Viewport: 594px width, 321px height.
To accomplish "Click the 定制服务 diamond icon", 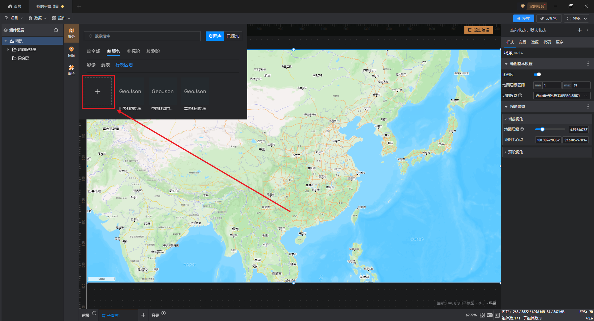I will 523,6.
